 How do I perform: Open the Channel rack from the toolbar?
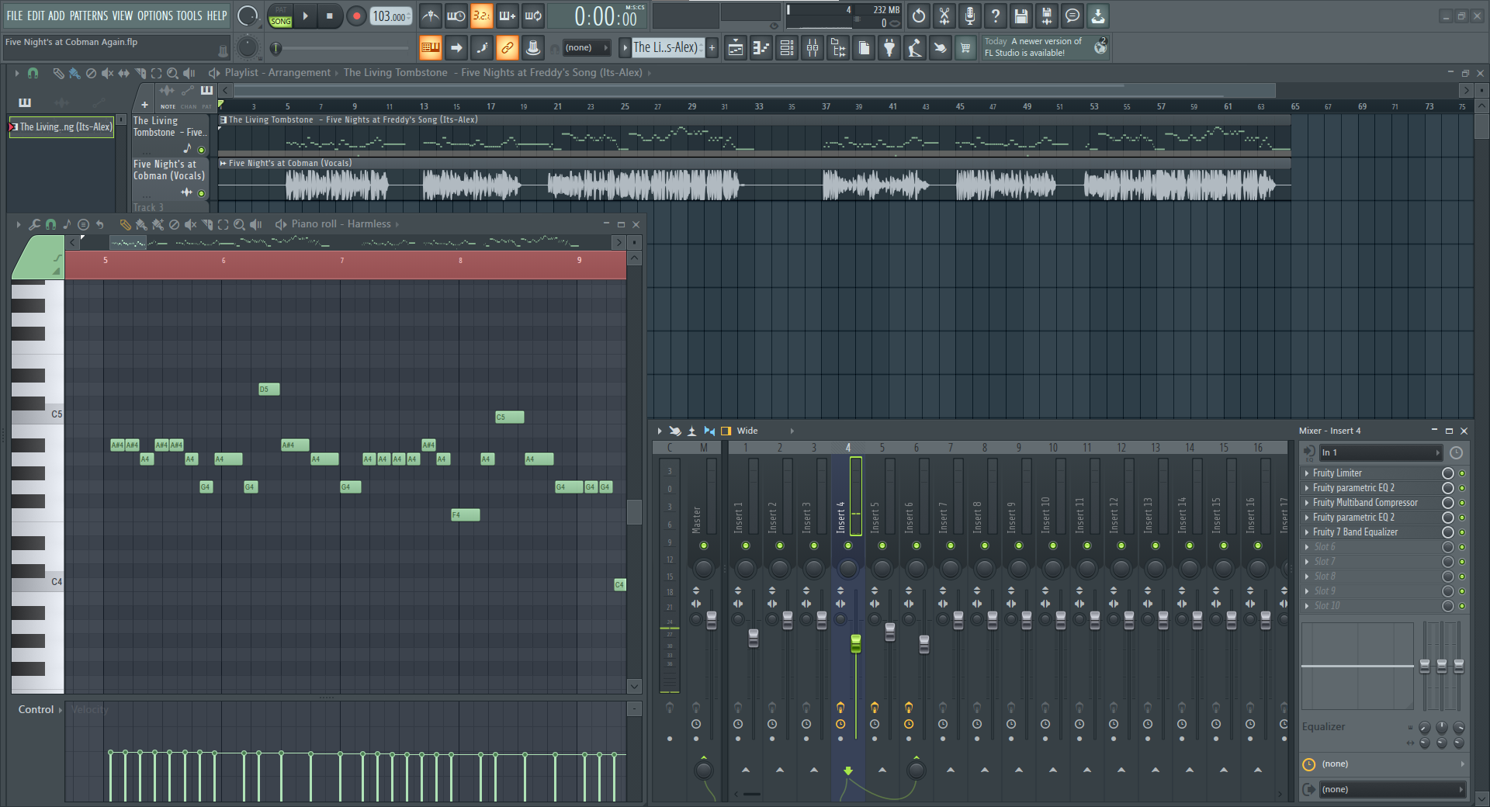(x=786, y=48)
